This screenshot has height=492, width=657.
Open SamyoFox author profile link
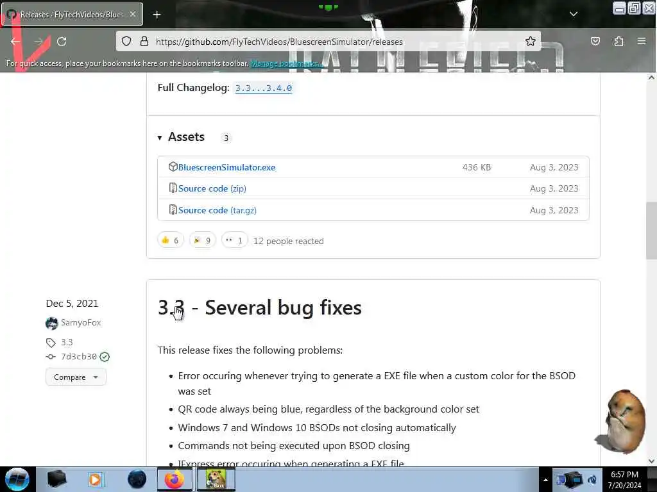tap(81, 323)
